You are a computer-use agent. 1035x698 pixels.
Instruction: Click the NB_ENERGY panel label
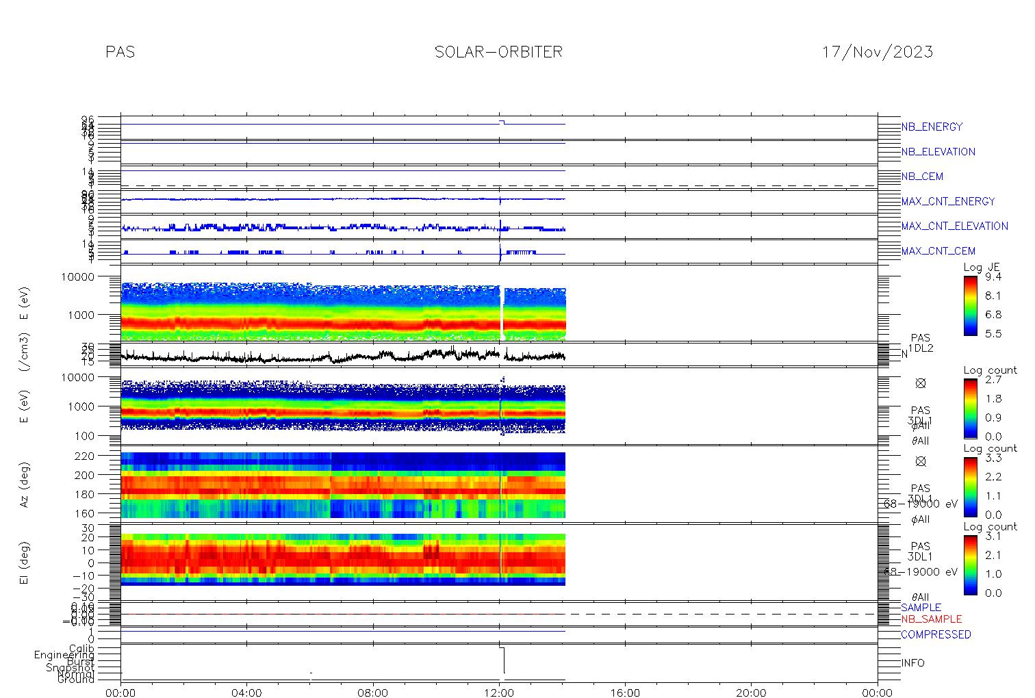932,127
